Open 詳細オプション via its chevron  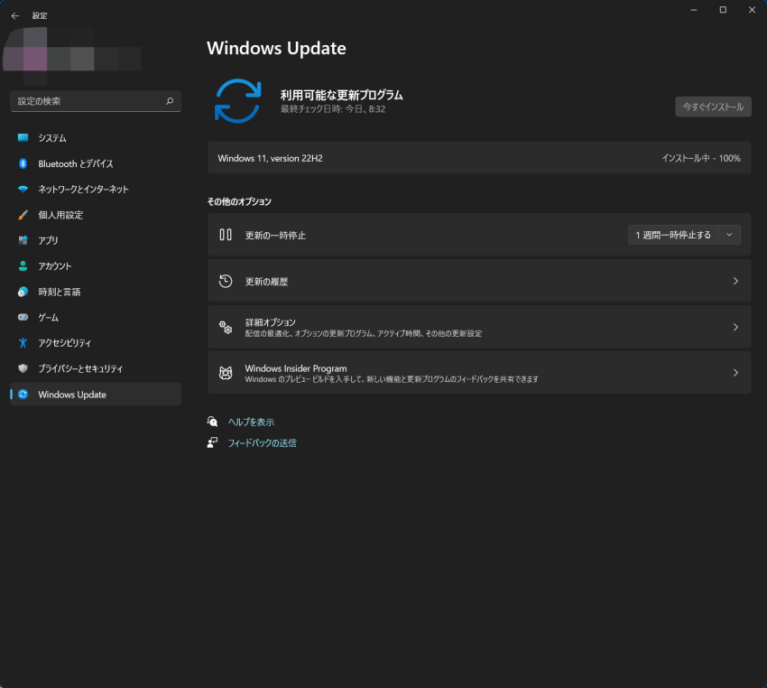coord(735,327)
